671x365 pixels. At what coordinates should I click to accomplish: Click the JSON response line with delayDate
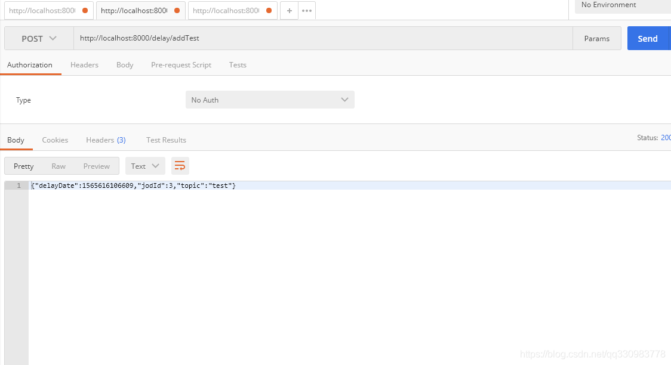click(134, 185)
